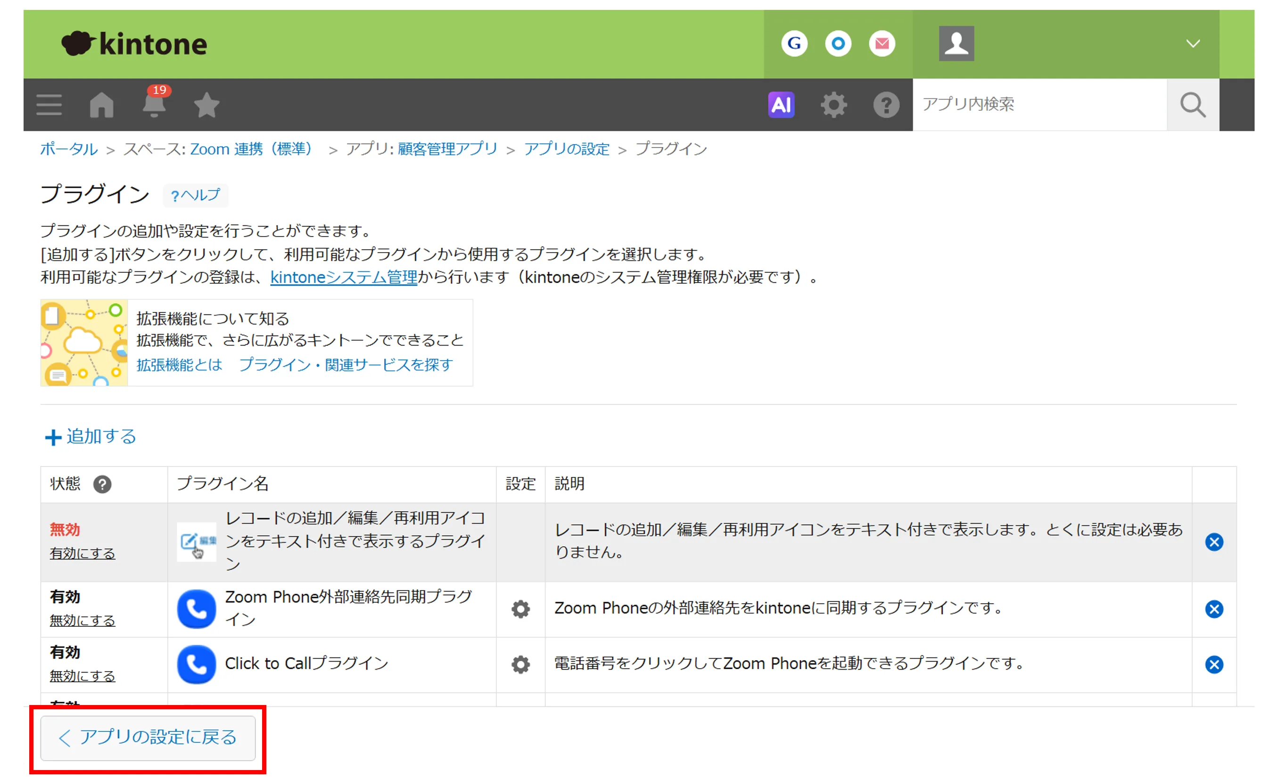Image resolution: width=1269 pixels, height=779 pixels.
Task: Expand the user account dropdown arrow
Action: click(x=1193, y=44)
